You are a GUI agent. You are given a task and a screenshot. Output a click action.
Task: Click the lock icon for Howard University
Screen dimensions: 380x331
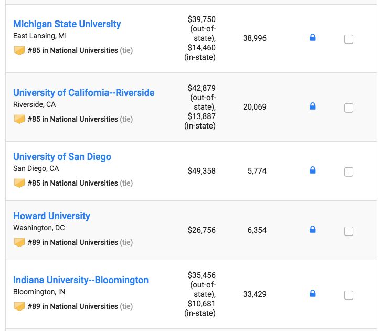click(x=312, y=230)
